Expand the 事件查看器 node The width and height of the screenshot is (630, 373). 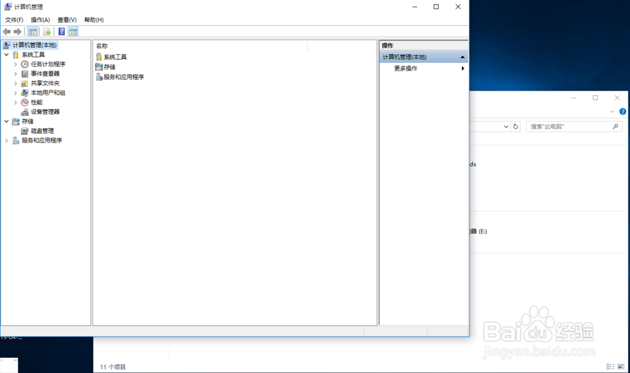tap(16, 74)
